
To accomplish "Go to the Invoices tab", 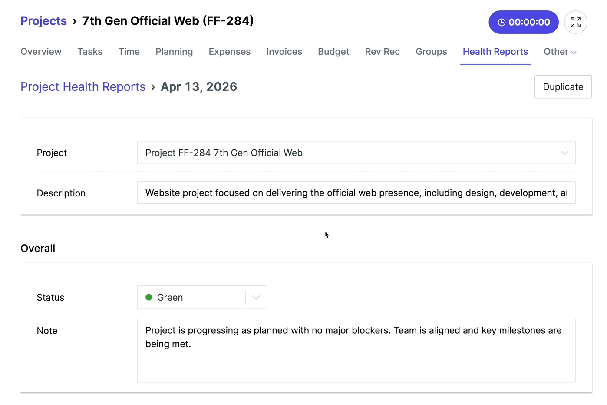I will pos(284,52).
